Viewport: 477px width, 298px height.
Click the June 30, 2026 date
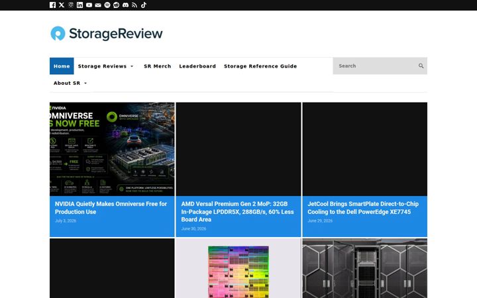tap(193, 228)
